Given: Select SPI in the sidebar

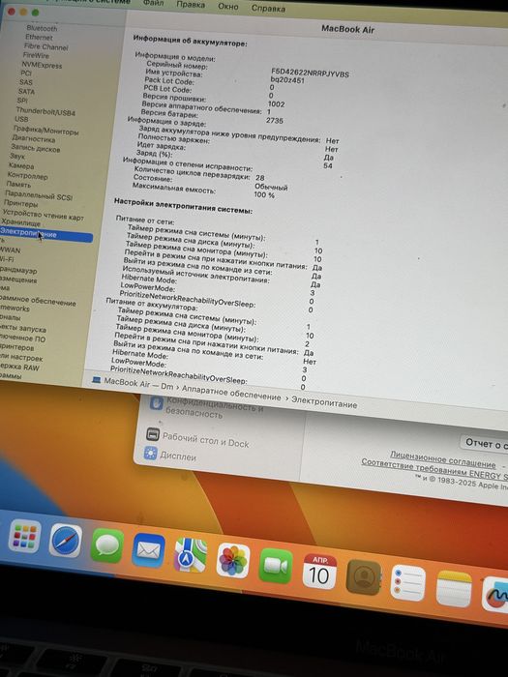Looking at the screenshot, I should [x=22, y=101].
